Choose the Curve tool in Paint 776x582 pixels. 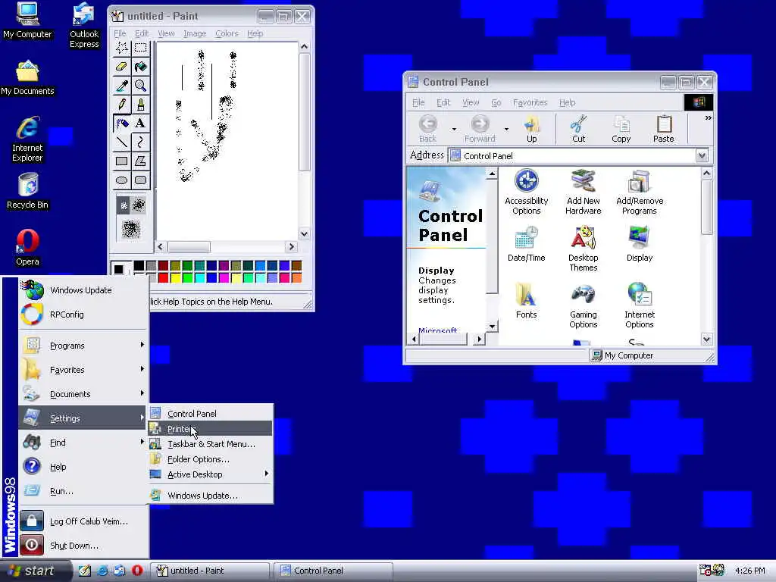tap(140, 142)
